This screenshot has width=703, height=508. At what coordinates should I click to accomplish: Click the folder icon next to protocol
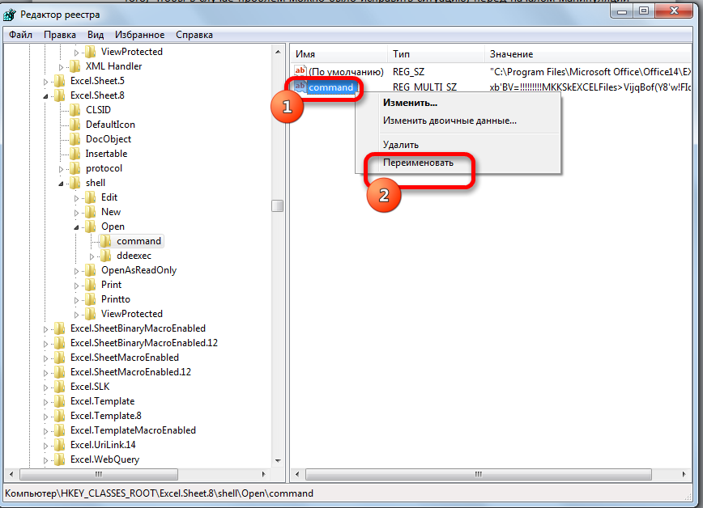[75, 168]
